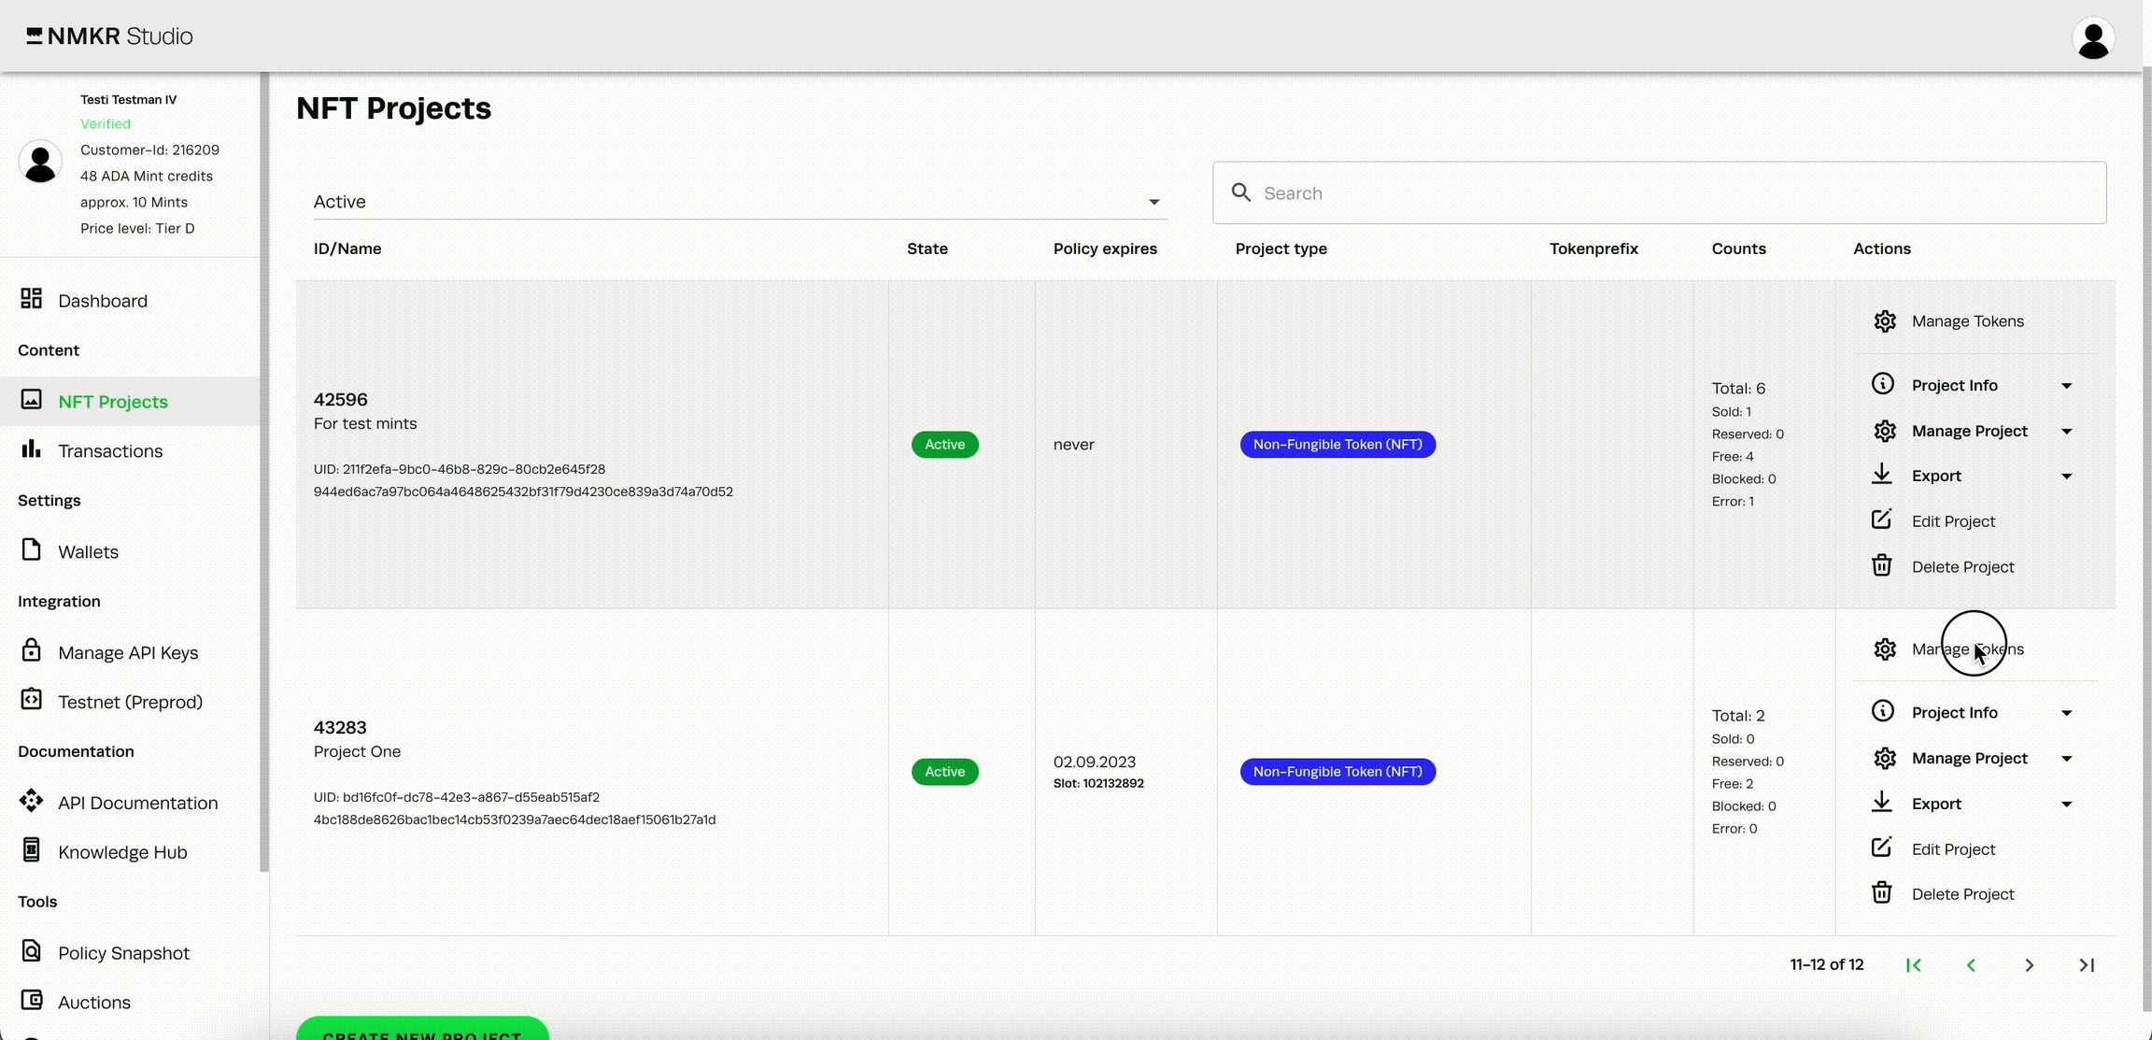Click the Delete Project trash icon for 43283
Viewport: 2152px width, 1040px height.
point(1881,893)
